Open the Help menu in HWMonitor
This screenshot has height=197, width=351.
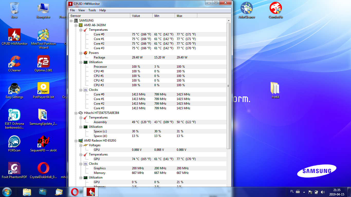[x=103, y=10]
